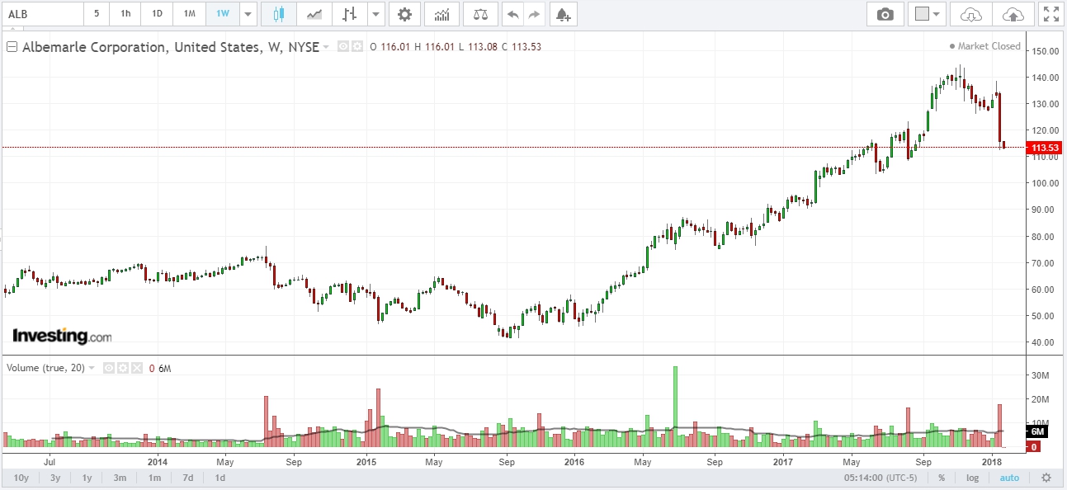This screenshot has height=490, width=1067.
Task: Edit the ALB symbol search field
Action: (x=41, y=14)
